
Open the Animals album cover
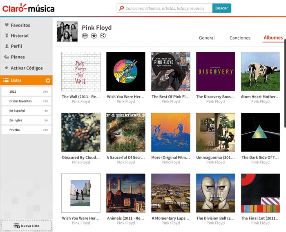pyautogui.click(x=126, y=193)
